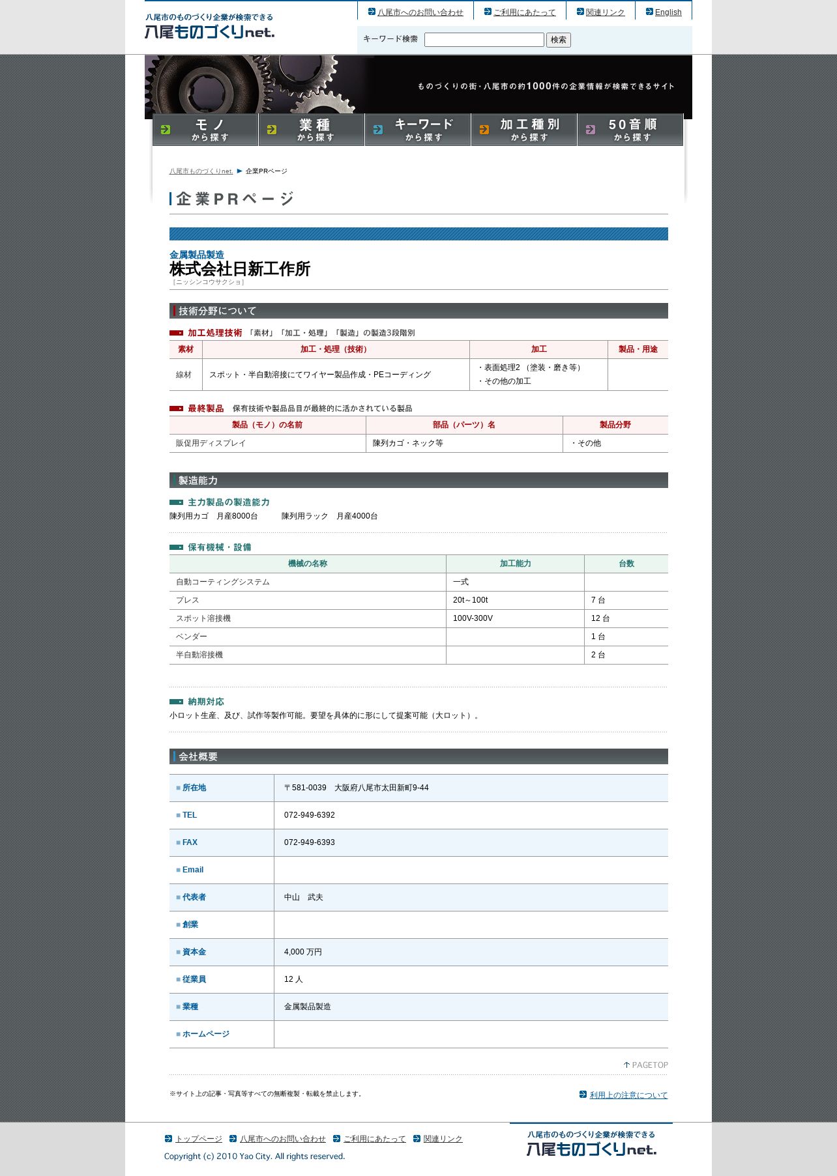
Task: Open 加工種別から探す navigation tab
Action: (524, 130)
